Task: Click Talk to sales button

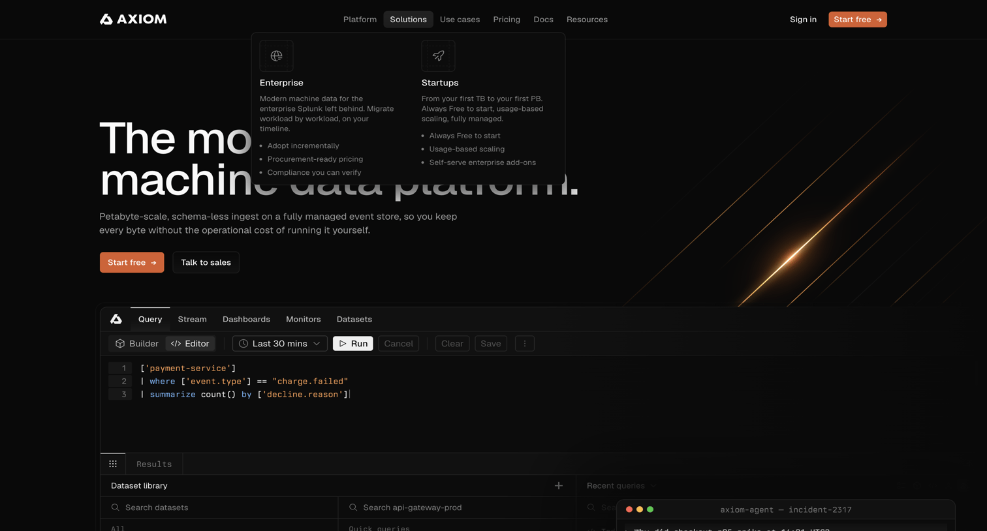Action: tap(206, 262)
